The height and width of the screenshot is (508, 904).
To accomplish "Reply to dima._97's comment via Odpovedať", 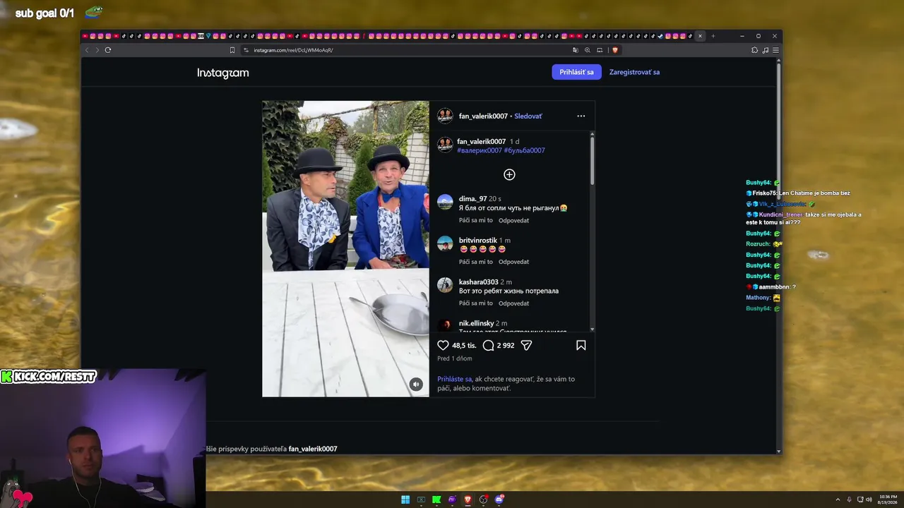I will point(513,221).
